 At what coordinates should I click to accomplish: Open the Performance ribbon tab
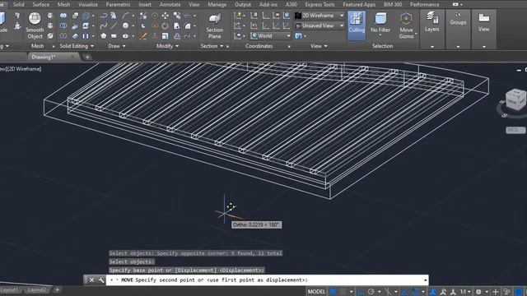tap(425, 4)
